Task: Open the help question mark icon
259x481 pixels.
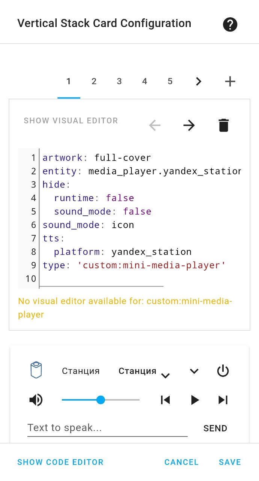Action: [230, 25]
